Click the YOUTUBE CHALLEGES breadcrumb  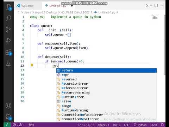coord(75,12)
